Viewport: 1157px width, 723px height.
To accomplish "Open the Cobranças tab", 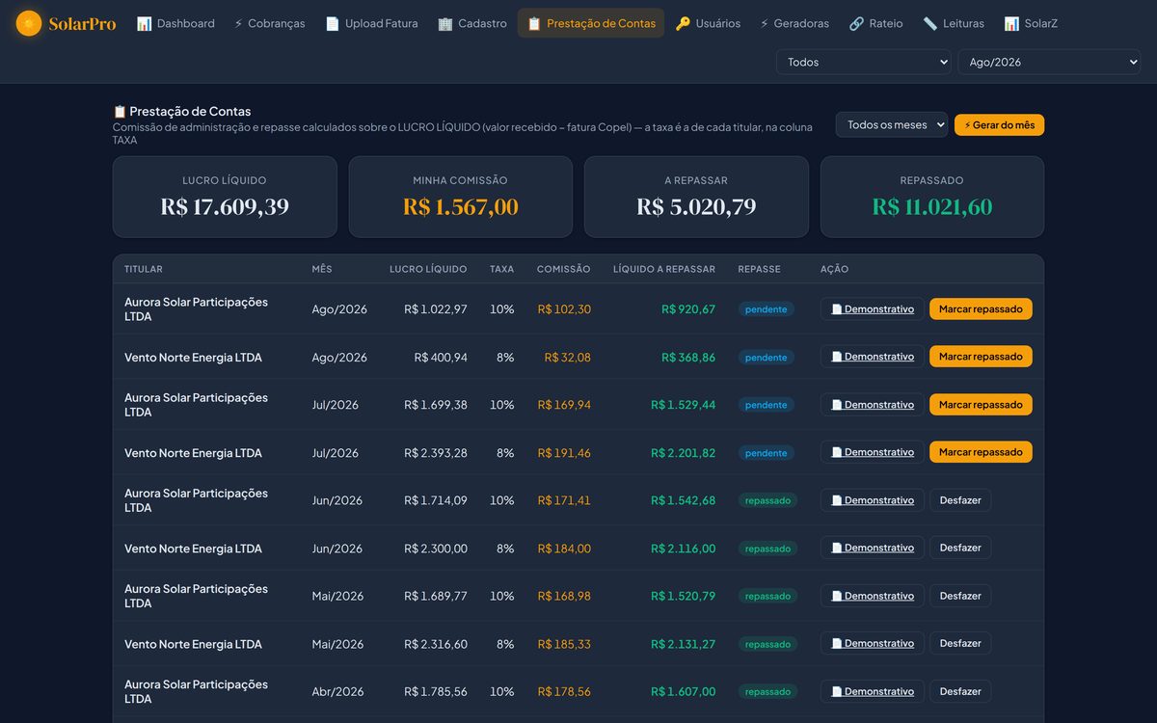I will click(270, 23).
